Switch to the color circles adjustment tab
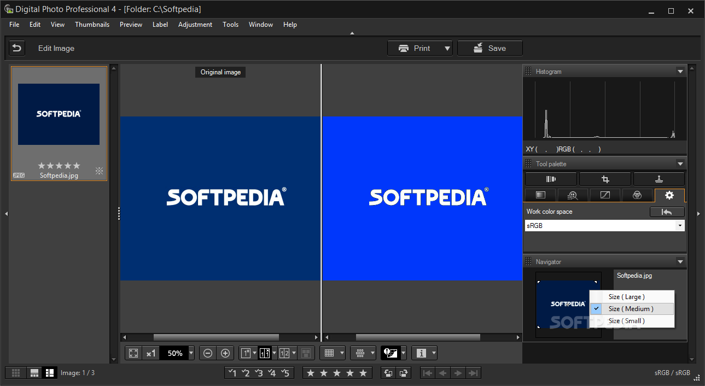 point(637,195)
